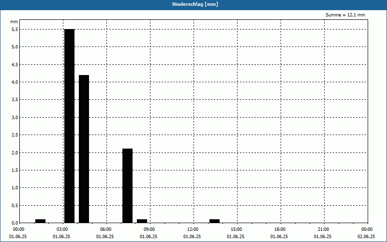Select the 02.06.25 date label

click(x=366, y=237)
